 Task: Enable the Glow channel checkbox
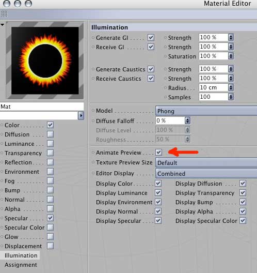pyautogui.click(x=50, y=237)
